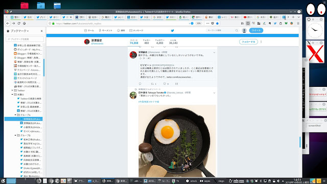Click the search magnifier in Twitter search box
Viewport: 327px width, 184px height.
237,31
